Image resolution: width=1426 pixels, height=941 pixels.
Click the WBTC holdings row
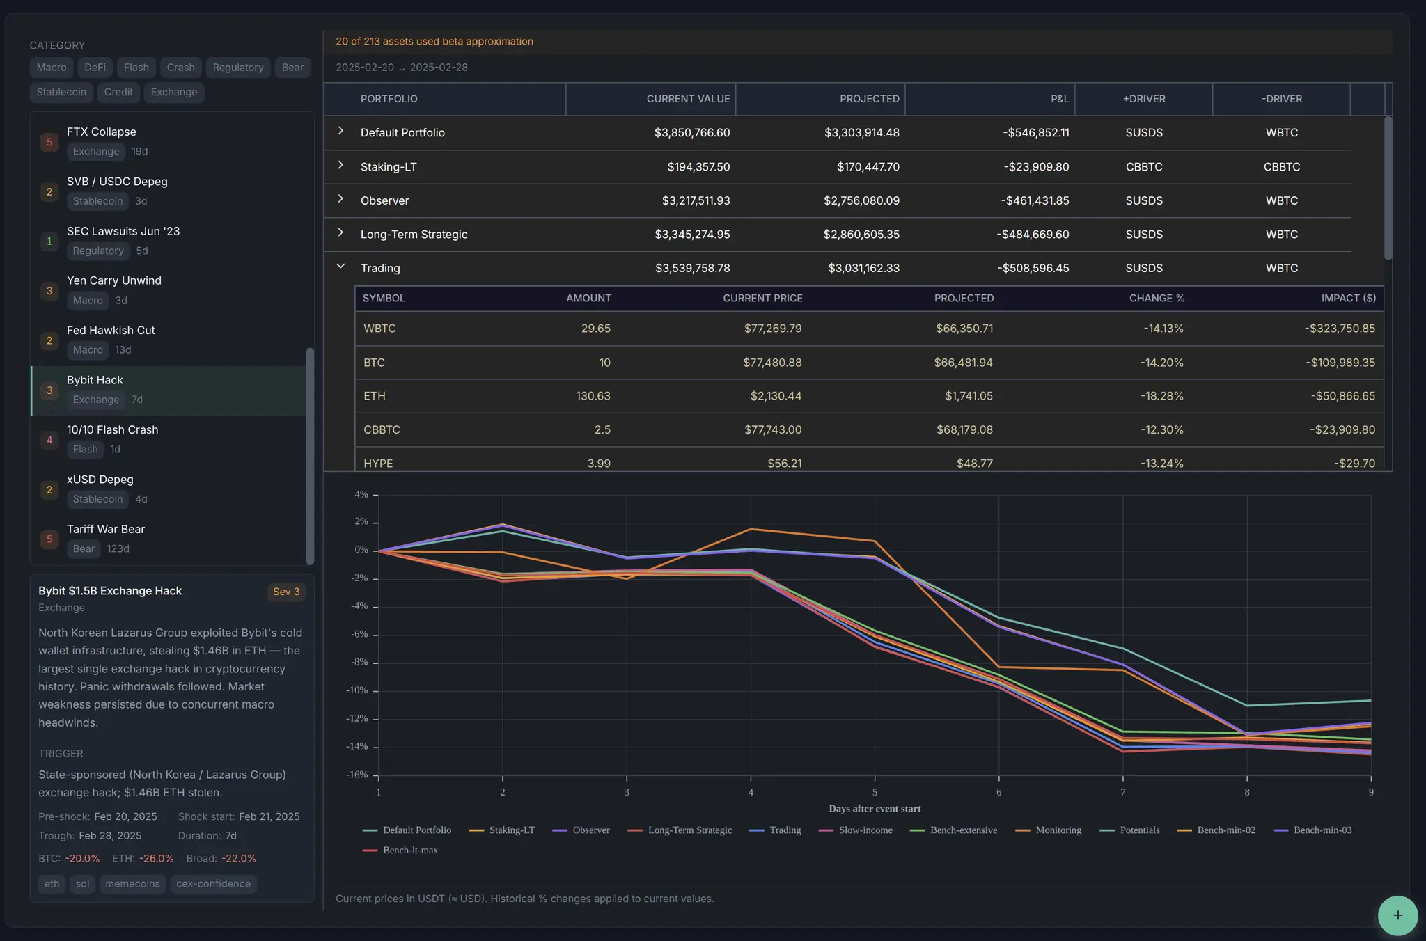pos(869,329)
